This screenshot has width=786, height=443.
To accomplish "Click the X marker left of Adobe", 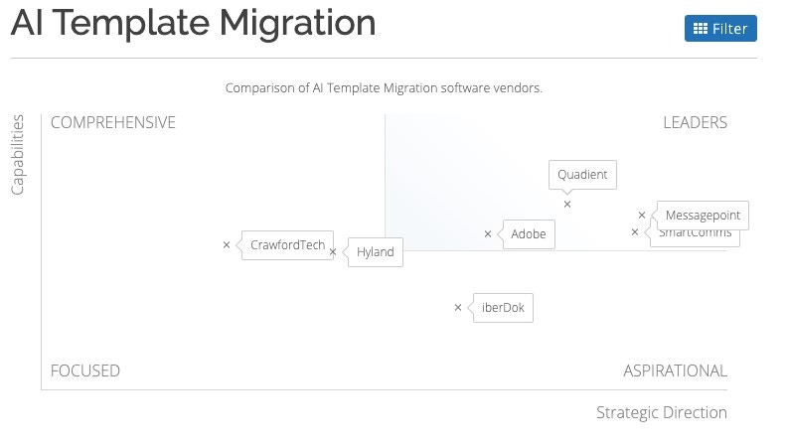I will tap(488, 234).
